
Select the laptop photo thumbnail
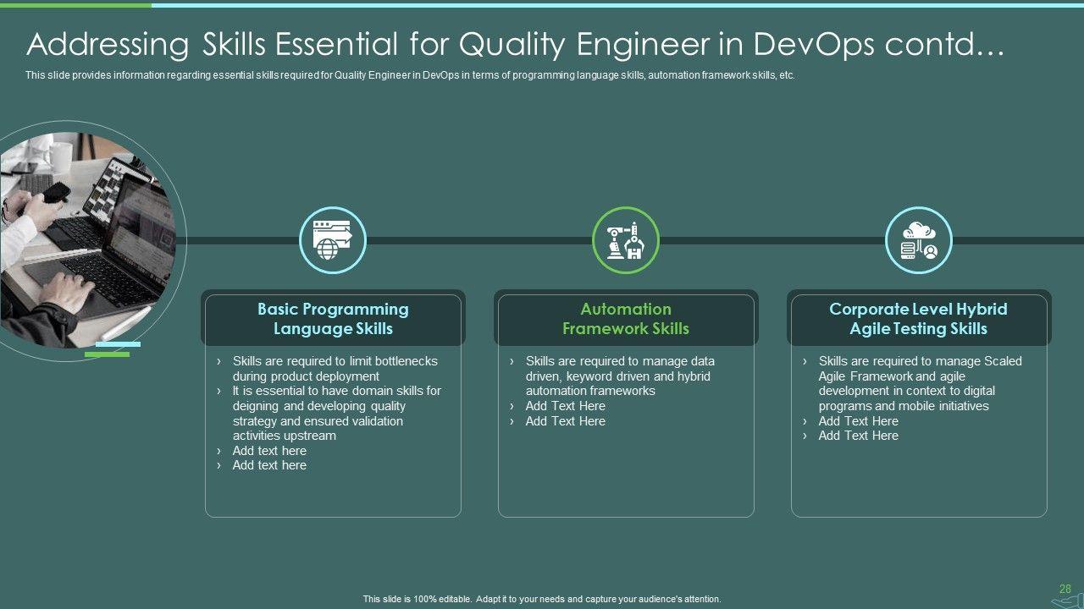[x=87, y=240]
